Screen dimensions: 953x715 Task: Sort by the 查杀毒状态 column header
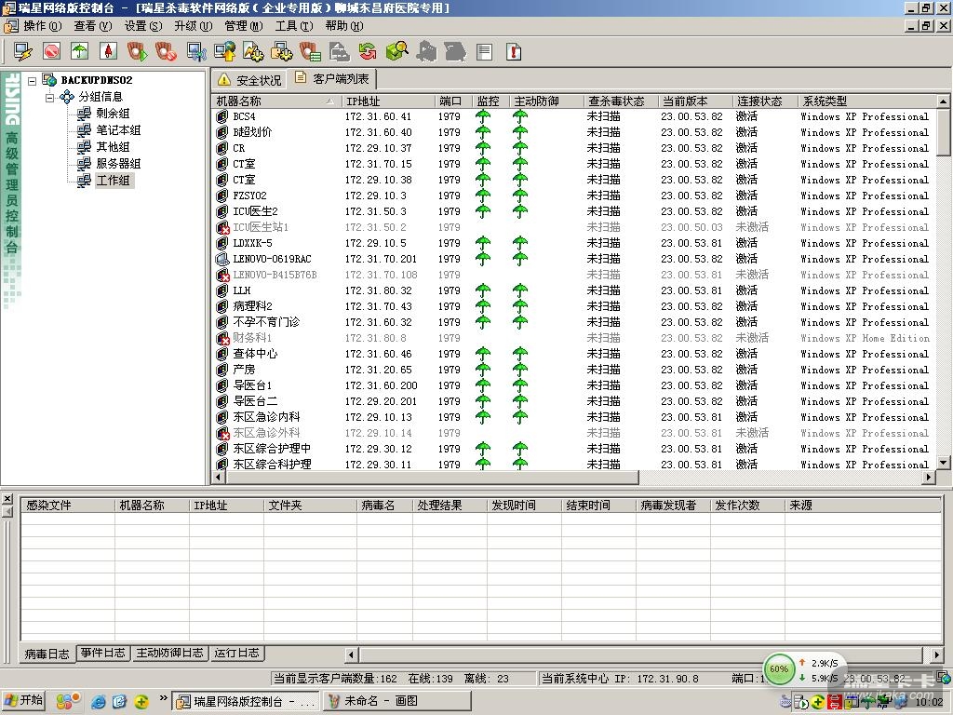click(x=620, y=101)
